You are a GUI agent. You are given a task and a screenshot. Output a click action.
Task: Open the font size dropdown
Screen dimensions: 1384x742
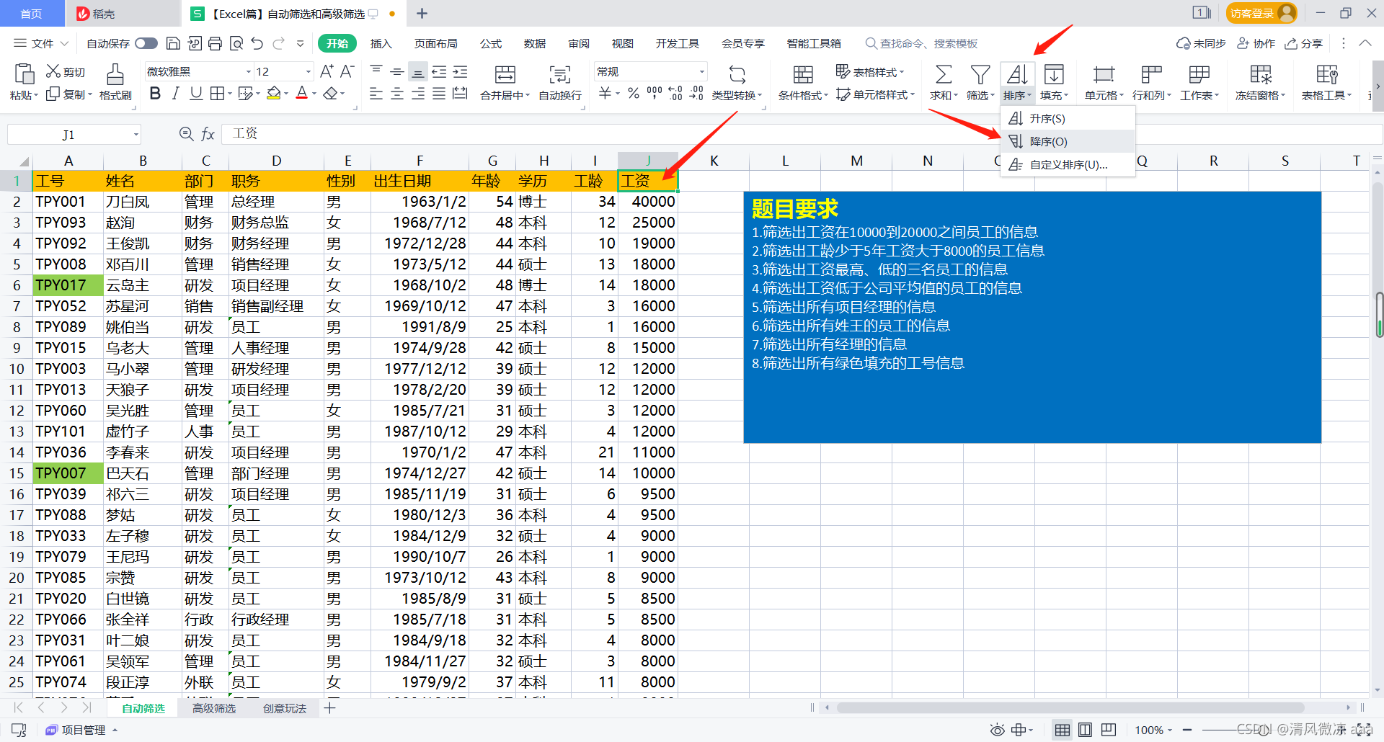[309, 72]
